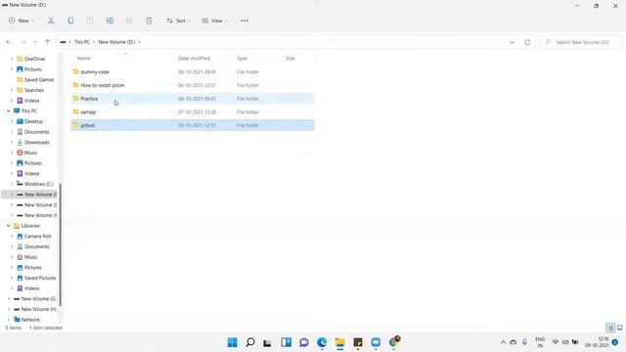Copy the selected folder via toolbar icon

pos(70,21)
